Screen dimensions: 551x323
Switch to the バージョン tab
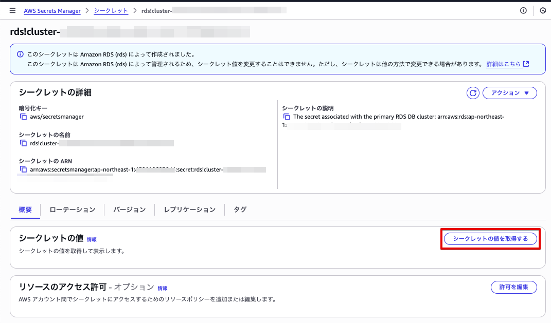(x=129, y=210)
